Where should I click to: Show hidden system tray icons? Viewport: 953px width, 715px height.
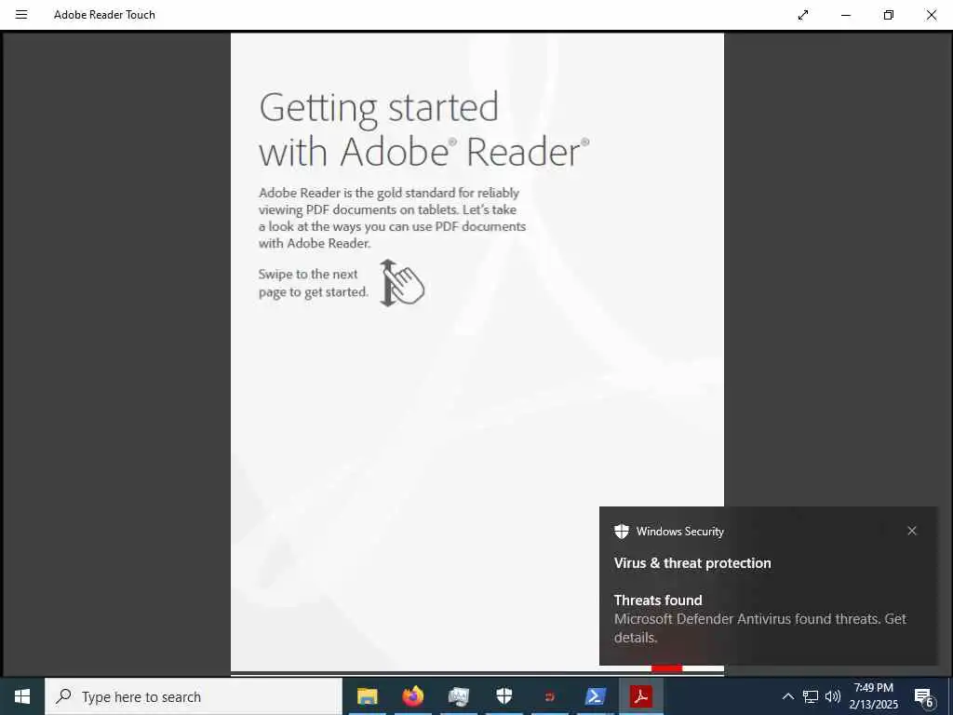click(787, 696)
